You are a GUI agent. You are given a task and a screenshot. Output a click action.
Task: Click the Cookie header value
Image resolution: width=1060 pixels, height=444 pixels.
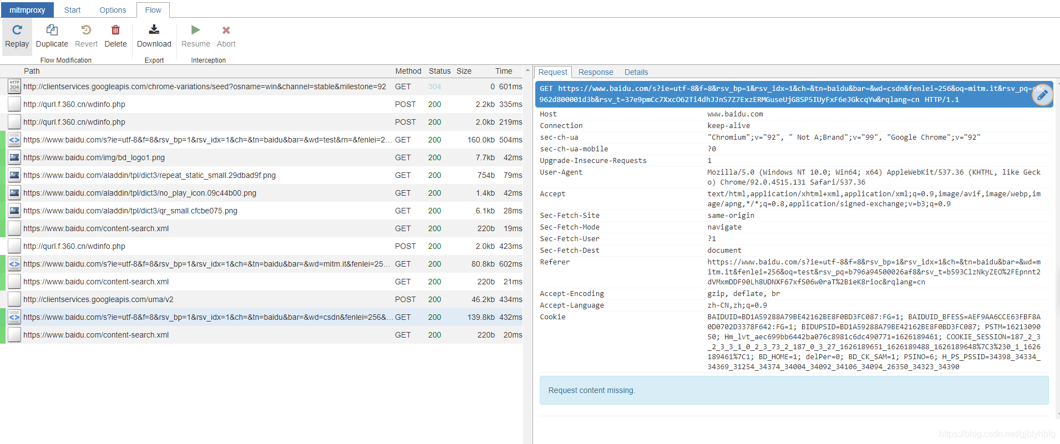pyautogui.click(x=874, y=341)
